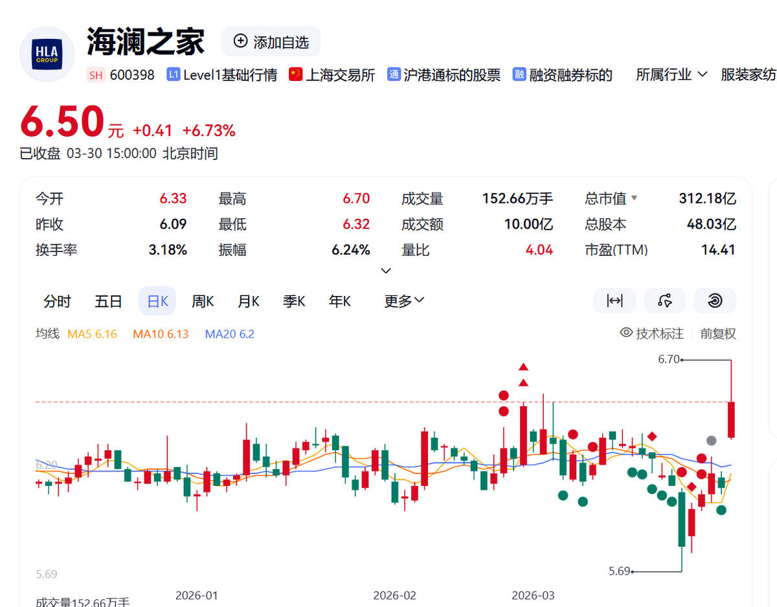Click the 今开 6.33 value
Image resolution: width=777 pixels, height=607 pixels.
[174, 199]
